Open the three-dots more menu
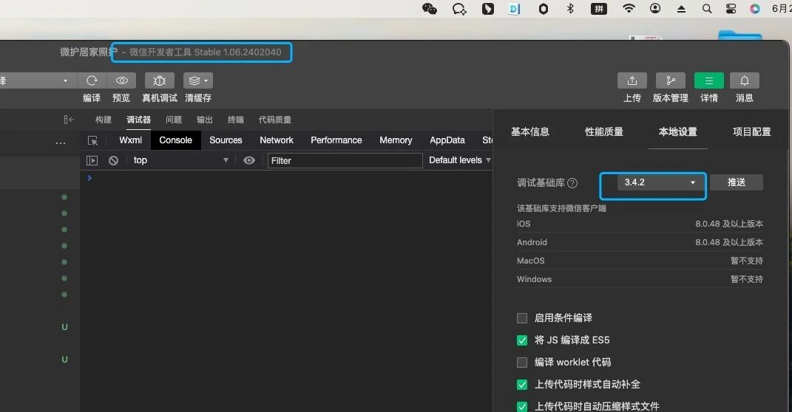 61,143
